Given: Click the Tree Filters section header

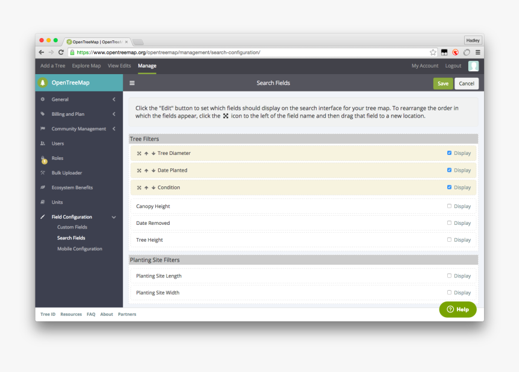Looking at the screenshot, I should click(x=304, y=139).
